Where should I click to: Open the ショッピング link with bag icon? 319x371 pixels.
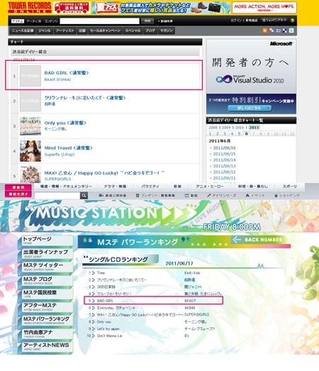(287, 196)
